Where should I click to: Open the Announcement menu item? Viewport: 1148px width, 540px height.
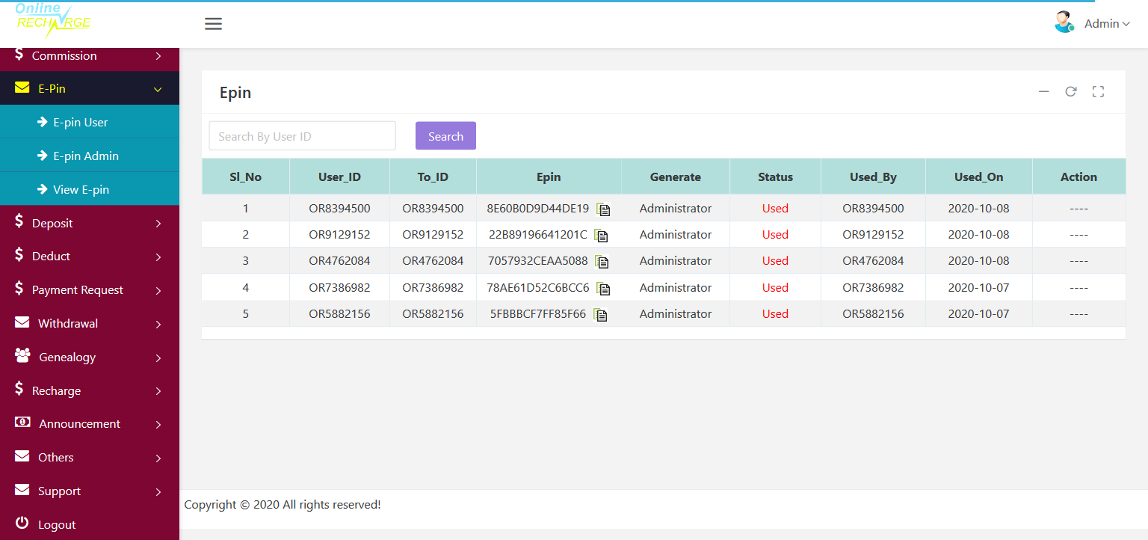[90, 423]
